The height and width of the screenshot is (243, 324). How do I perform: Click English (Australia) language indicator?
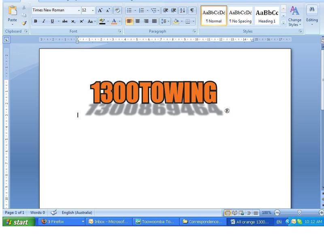point(77,213)
